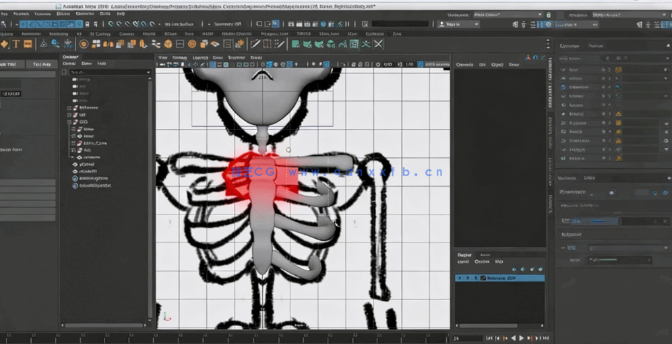Viewport: 672px width, 344px height.
Task: Toggle the V visibility box of the layer
Action: [x=460, y=278]
